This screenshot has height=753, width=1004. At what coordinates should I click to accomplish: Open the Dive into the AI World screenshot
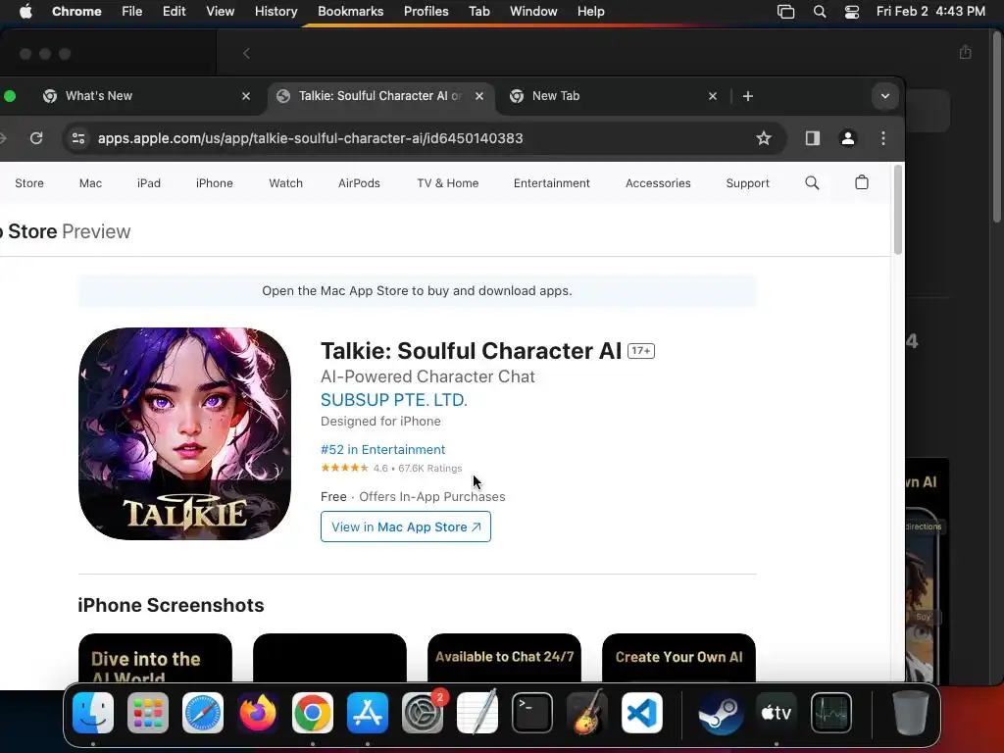click(155, 658)
